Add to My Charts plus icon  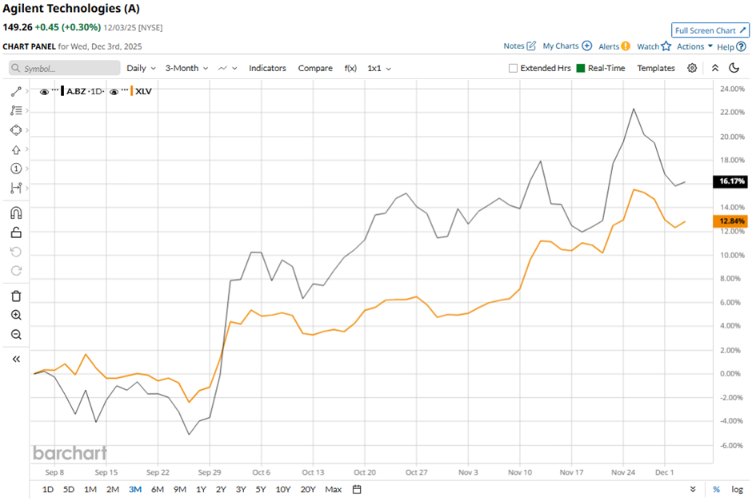pos(586,46)
